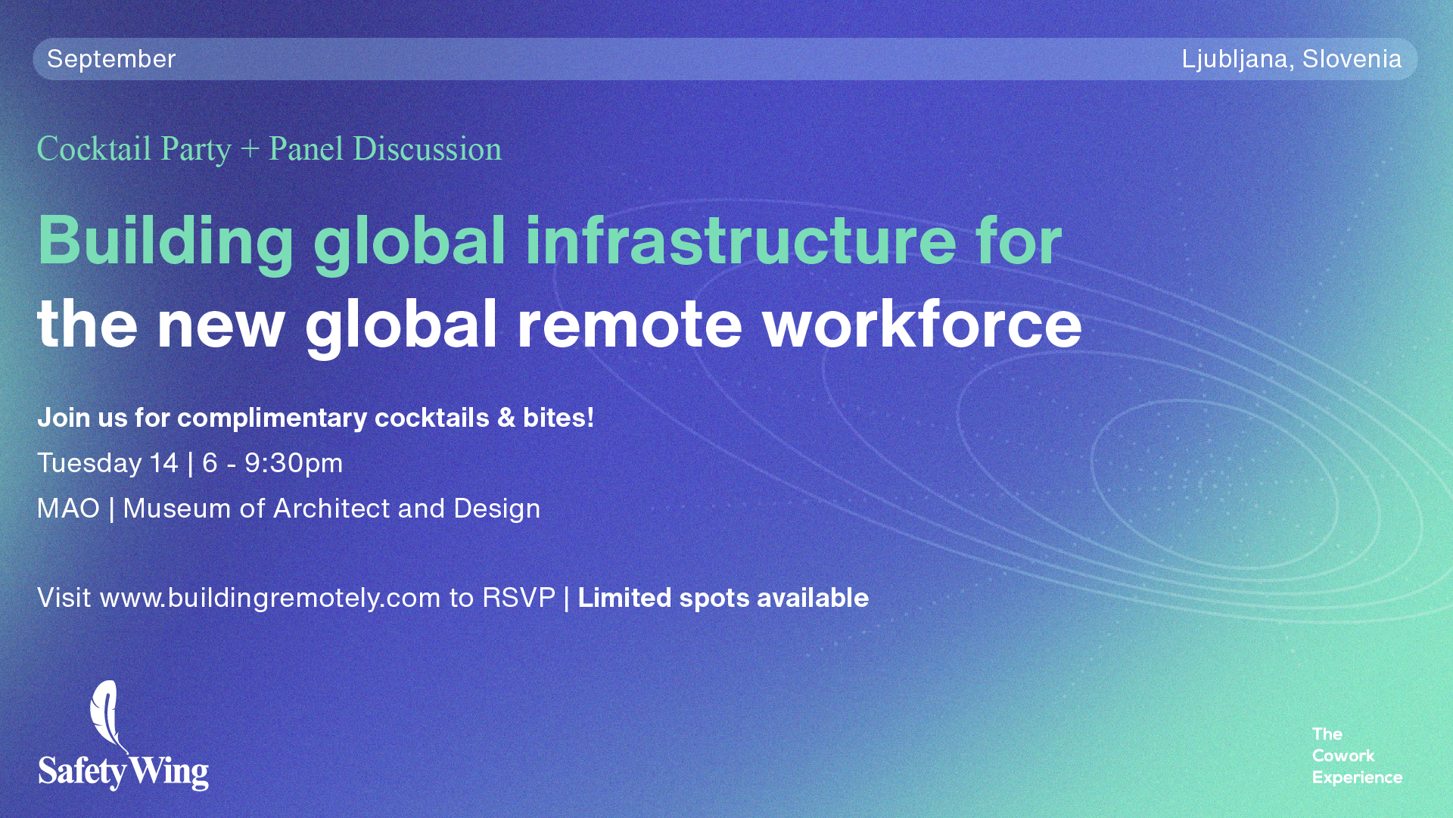The image size is (1453, 818).
Task: Click the center of the swirling ellipse graphic
Action: [1211, 484]
